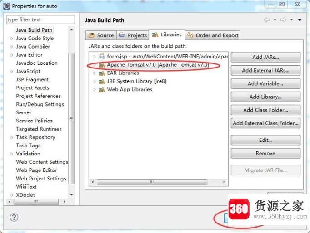Expand the JRE System Library entry
Viewport: 310px width, 233px height.
tap(94, 82)
